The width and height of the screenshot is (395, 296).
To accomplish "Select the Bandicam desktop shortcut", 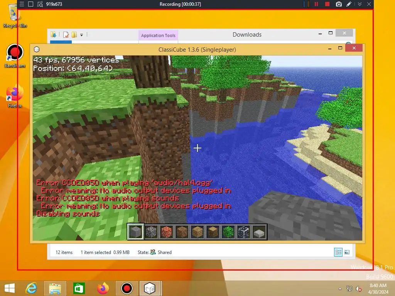I will (15, 56).
